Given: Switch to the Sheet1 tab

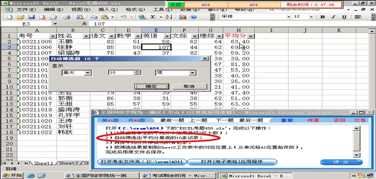Looking at the screenshot, I should point(43,163).
